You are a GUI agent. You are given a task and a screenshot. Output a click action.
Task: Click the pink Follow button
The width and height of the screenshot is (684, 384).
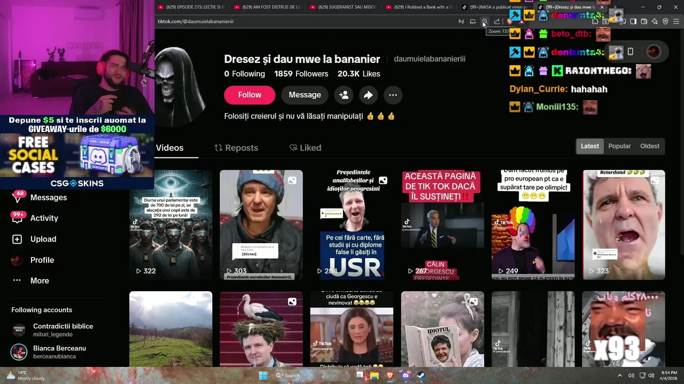click(250, 95)
